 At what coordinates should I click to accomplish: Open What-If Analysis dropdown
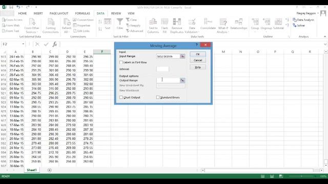(x=223, y=26)
